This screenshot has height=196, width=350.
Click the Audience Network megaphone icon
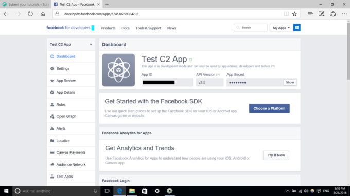tap(52, 165)
